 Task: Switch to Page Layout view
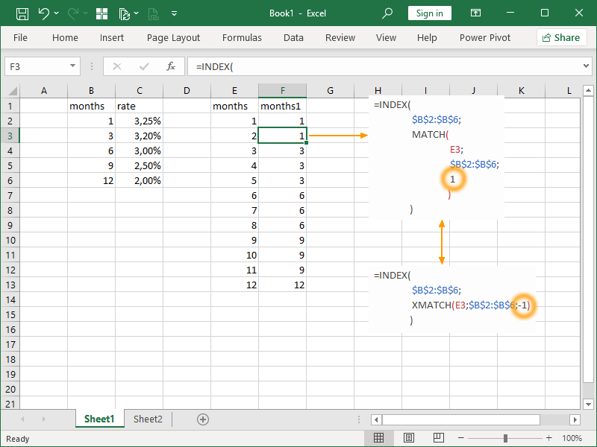tap(407, 439)
